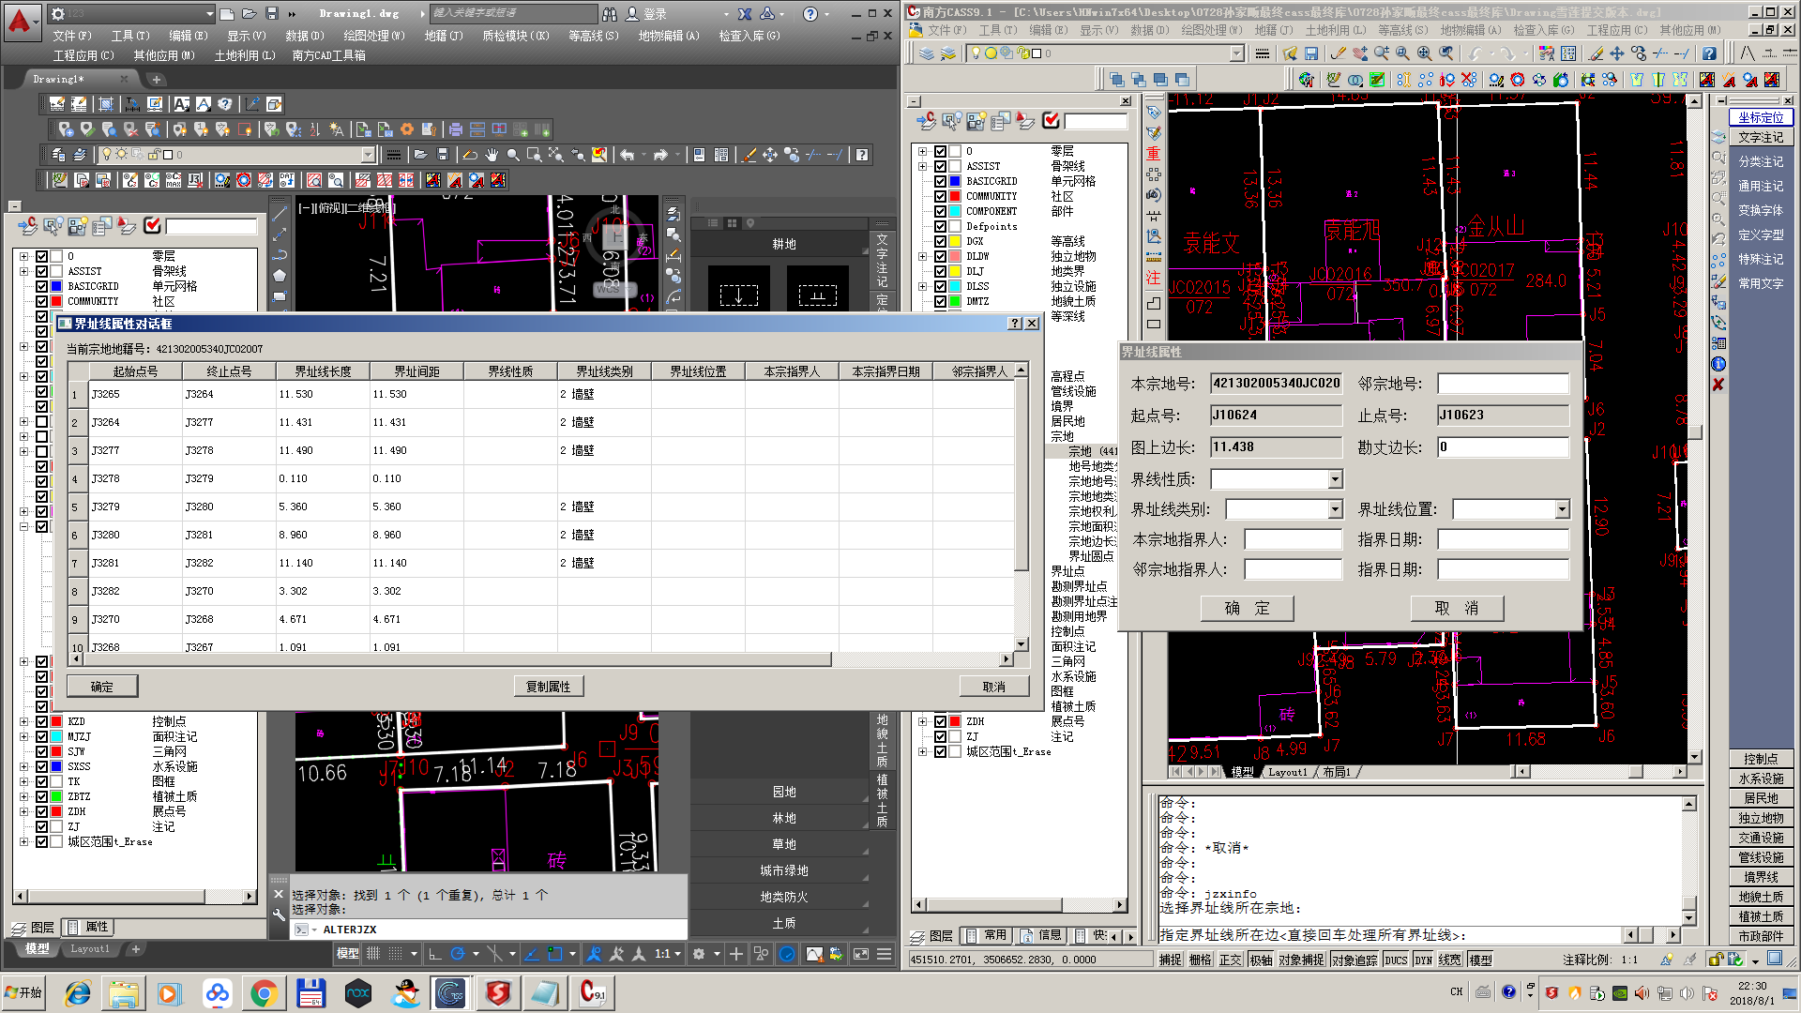The height and width of the screenshot is (1013, 1801).
Task: Open Google Chrome from the taskbar
Action: [x=264, y=993]
